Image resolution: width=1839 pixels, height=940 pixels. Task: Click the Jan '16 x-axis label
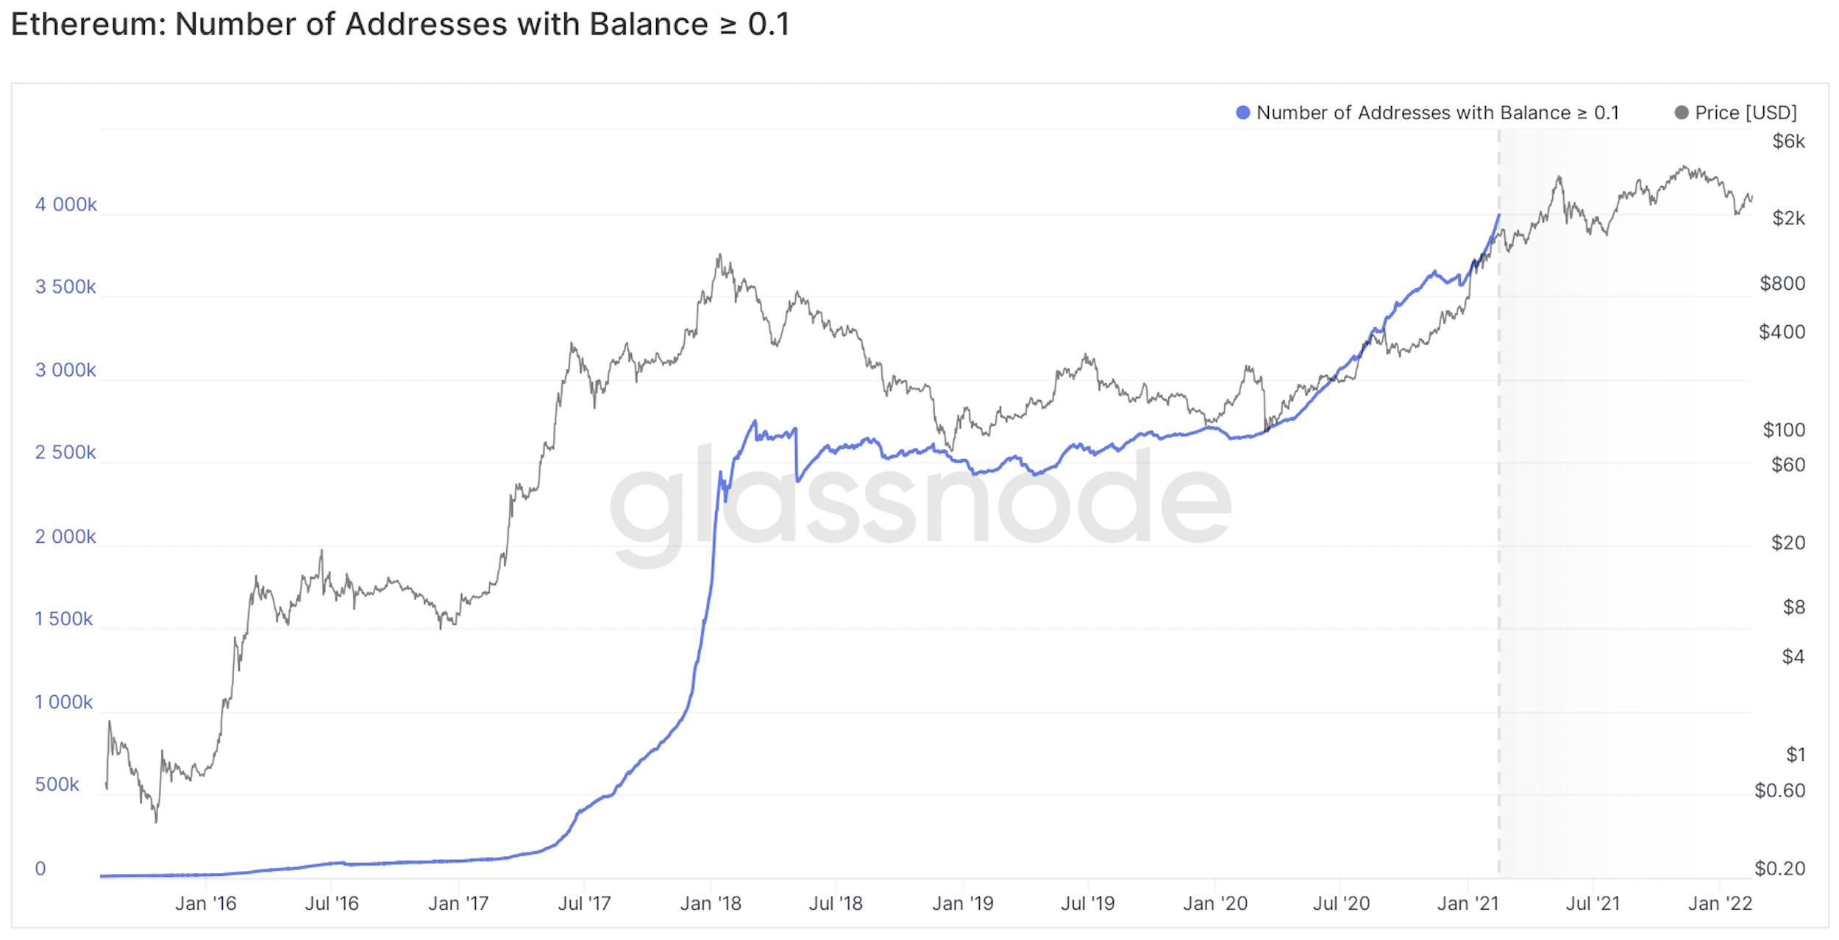pyautogui.click(x=205, y=903)
